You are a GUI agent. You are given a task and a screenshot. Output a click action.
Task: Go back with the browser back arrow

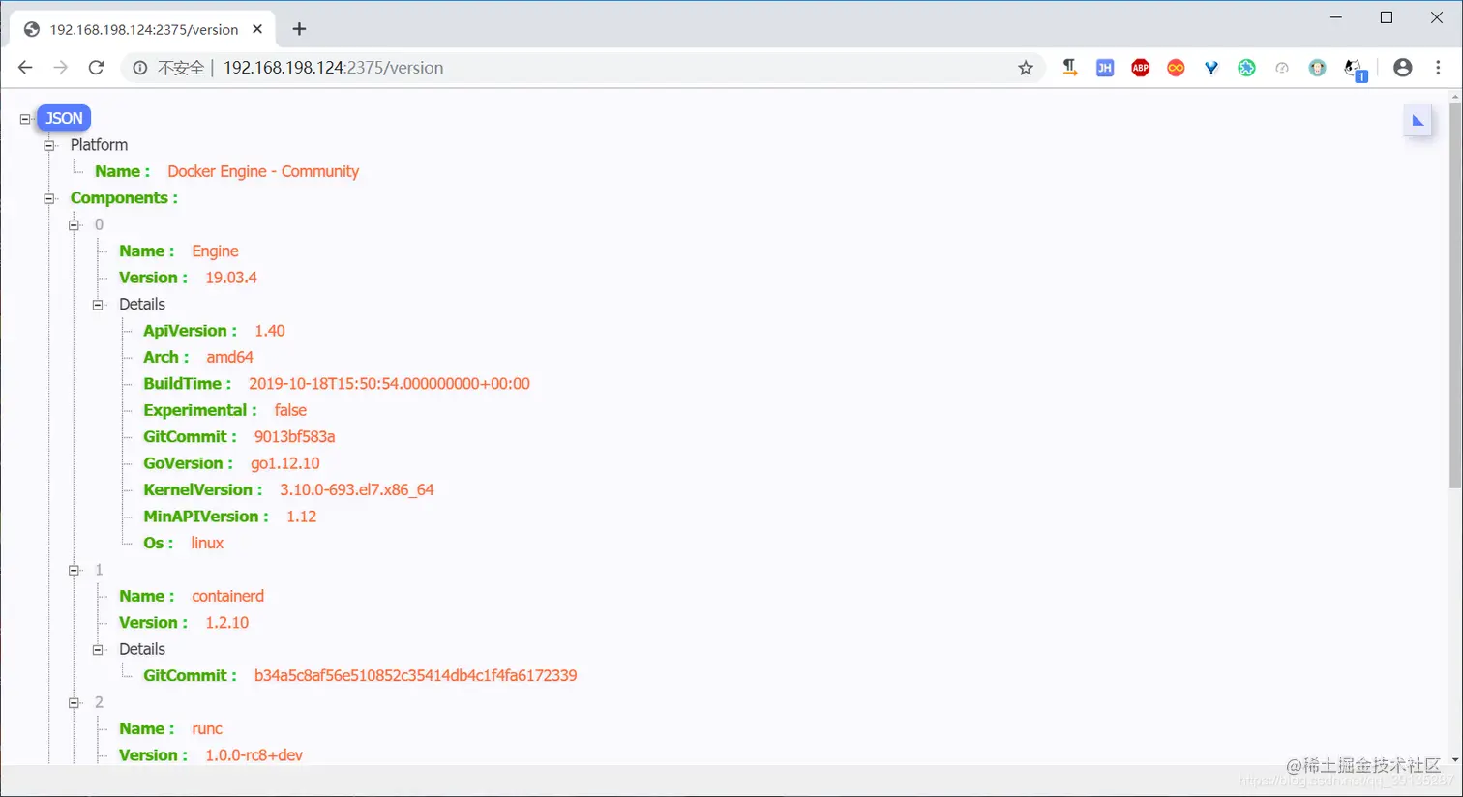25,68
